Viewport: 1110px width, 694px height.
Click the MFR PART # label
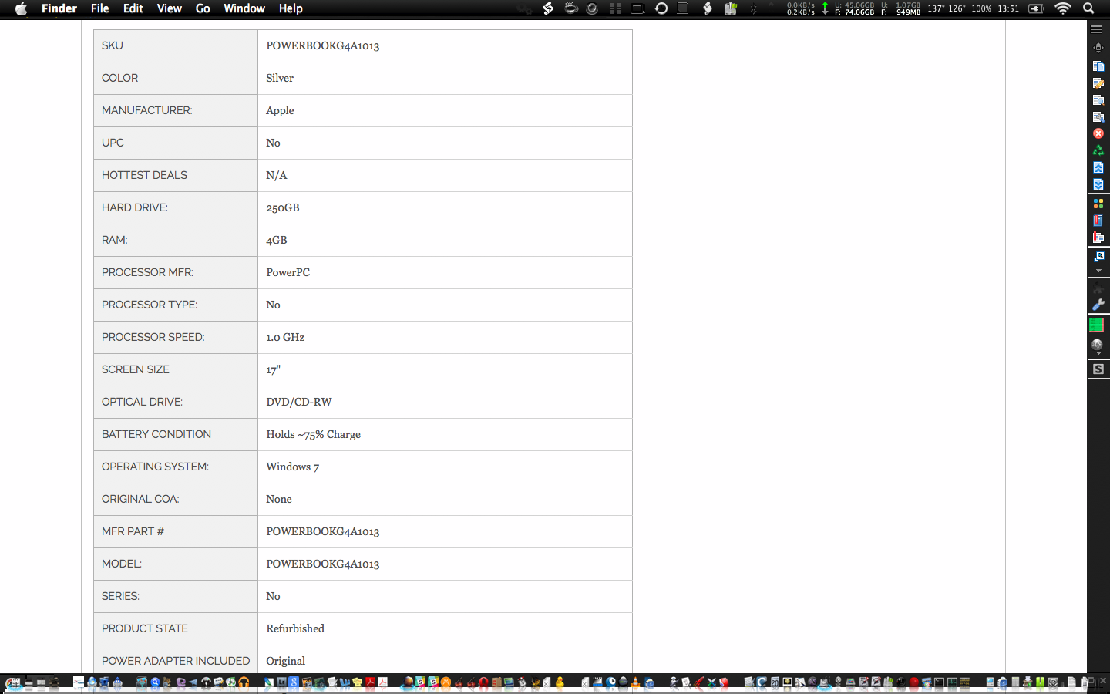[x=133, y=531]
